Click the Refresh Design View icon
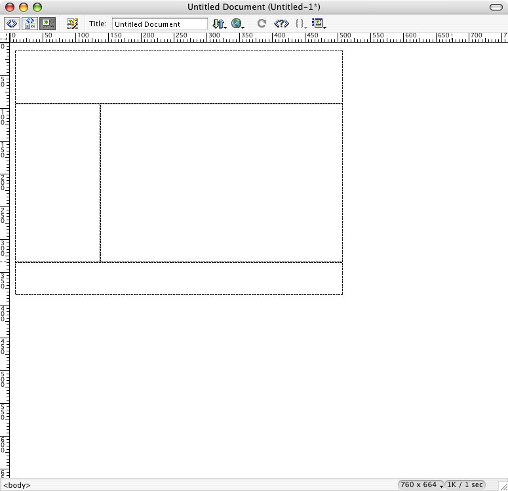This screenshot has height=491, width=508. coord(262,24)
